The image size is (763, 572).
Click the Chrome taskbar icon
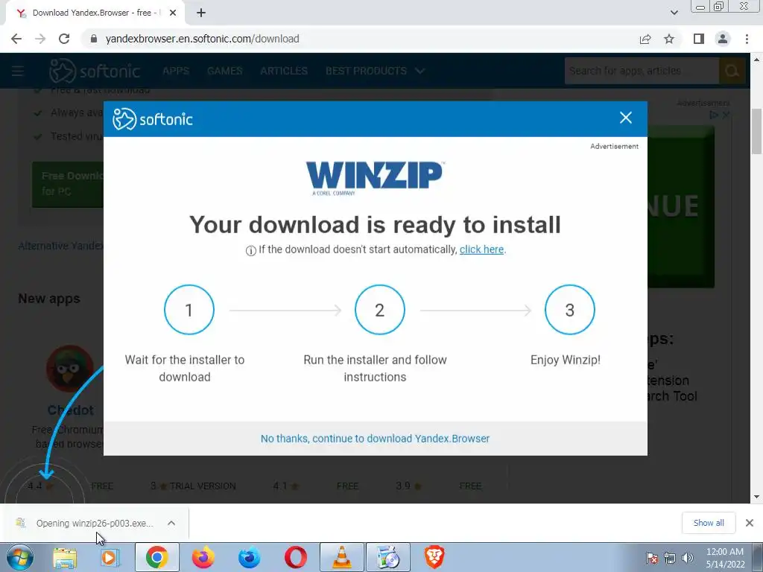[x=156, y=557]
